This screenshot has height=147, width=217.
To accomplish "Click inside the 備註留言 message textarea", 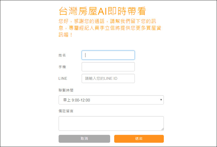I will (111, 123).
